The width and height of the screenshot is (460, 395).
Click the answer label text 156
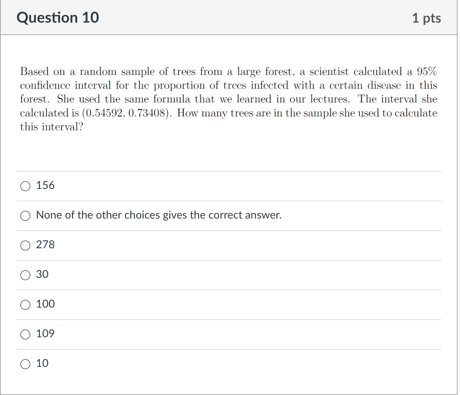click(45, 185)
